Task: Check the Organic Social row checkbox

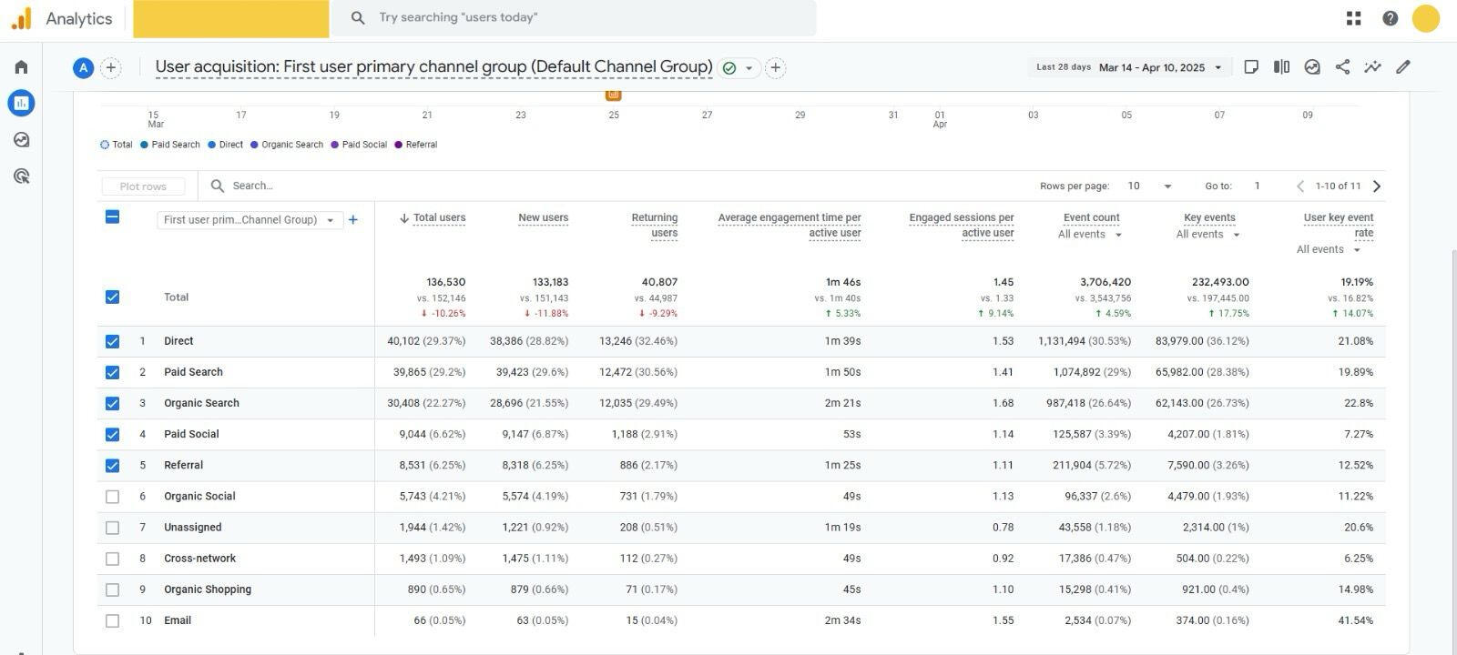Action: (x=112, y=497)
